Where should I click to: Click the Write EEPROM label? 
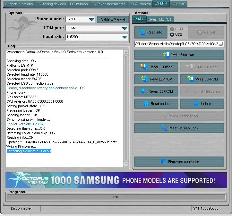click(206, 79)
